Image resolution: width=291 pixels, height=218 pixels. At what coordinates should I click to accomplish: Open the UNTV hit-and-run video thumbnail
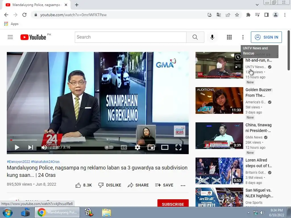[x=219, y=65]
